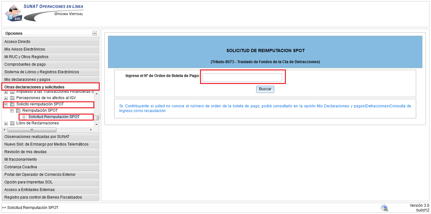
Task: Open Mis declaraciones y pagos menu
Action: point(50,80)
